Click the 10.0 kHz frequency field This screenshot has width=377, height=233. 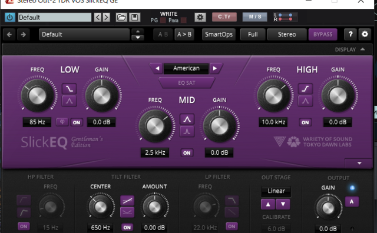tap(273, 122)
